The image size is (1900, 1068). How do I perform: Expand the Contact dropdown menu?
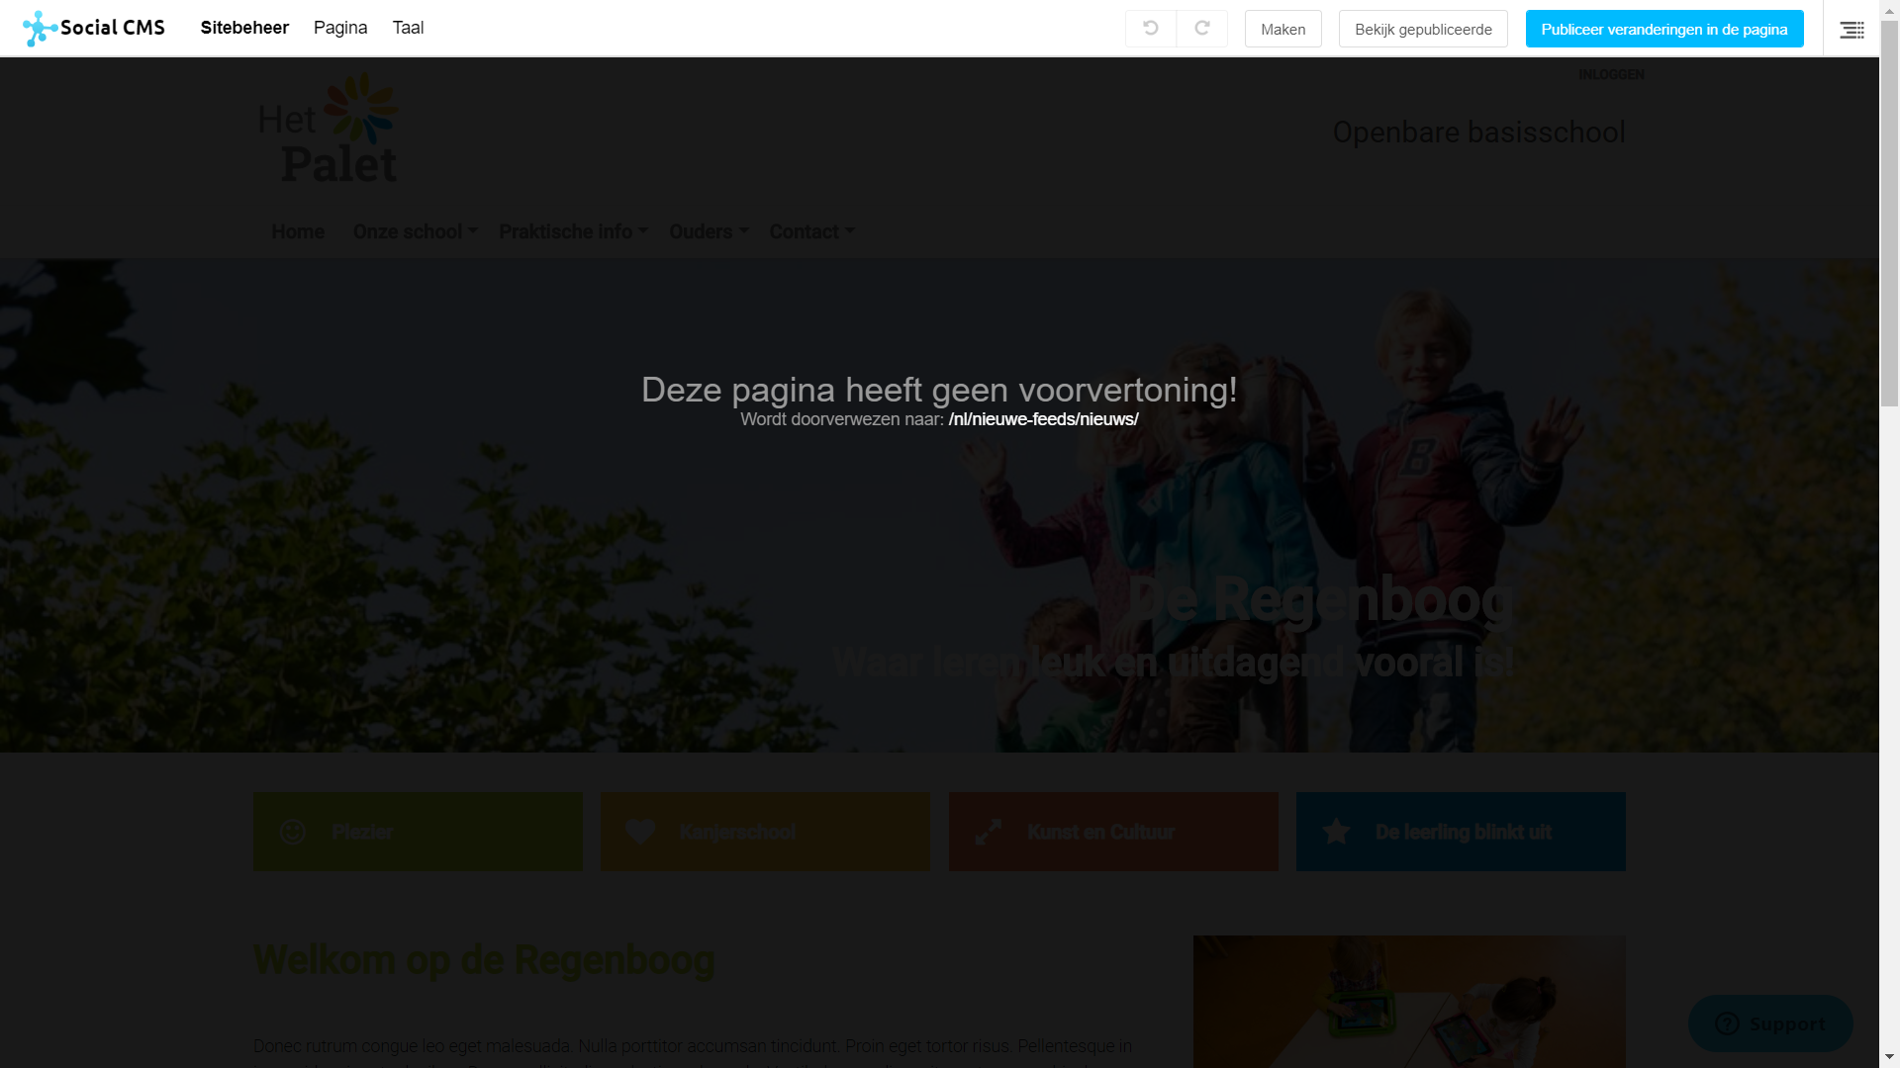pyautogui.click(x=811, y=231)
